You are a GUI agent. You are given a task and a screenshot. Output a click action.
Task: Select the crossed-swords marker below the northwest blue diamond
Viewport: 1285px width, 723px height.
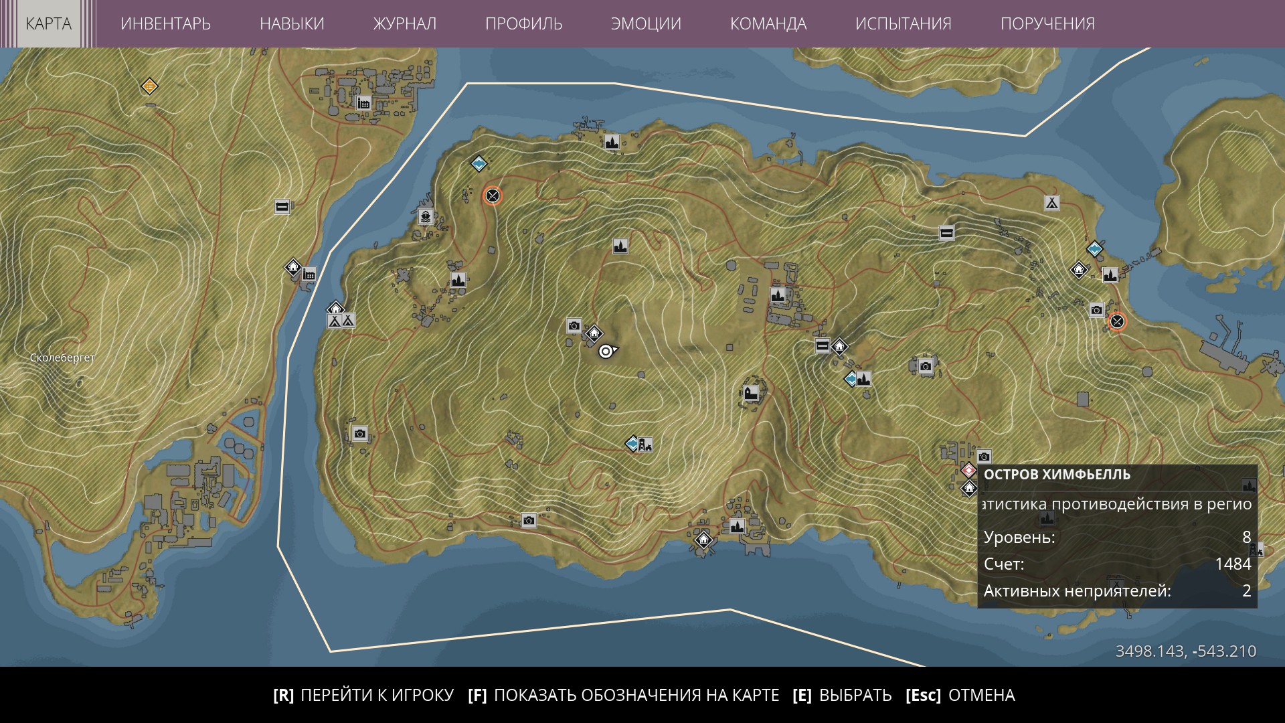[493, 195]
